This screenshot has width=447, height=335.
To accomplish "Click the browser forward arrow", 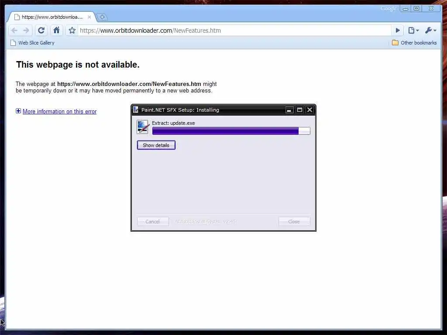I will 26,31.
